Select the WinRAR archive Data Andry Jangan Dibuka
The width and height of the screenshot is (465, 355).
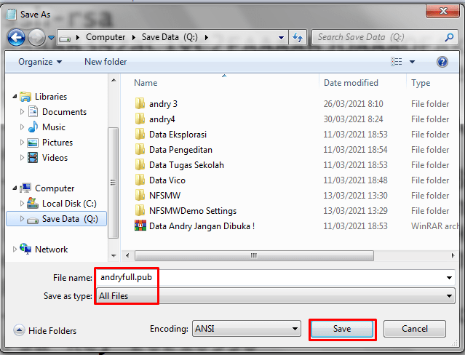202,226
